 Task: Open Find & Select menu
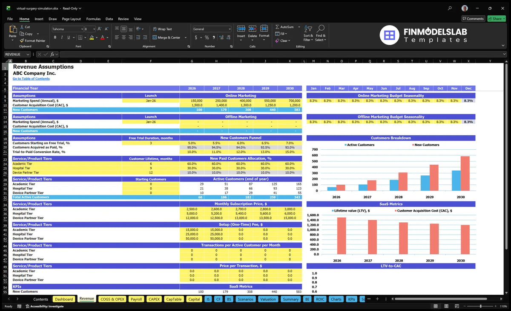pyautogui.click(x=321, y=33)
